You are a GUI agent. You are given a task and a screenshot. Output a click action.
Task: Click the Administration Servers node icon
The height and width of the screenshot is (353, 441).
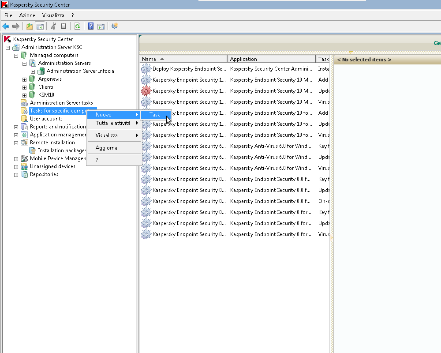click(33, 63)
